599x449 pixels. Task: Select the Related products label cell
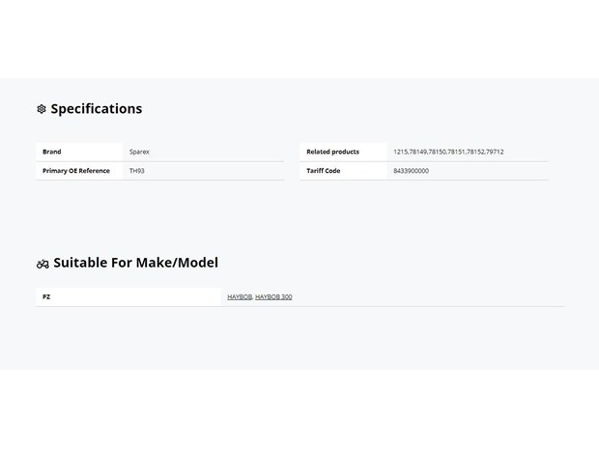343,152
